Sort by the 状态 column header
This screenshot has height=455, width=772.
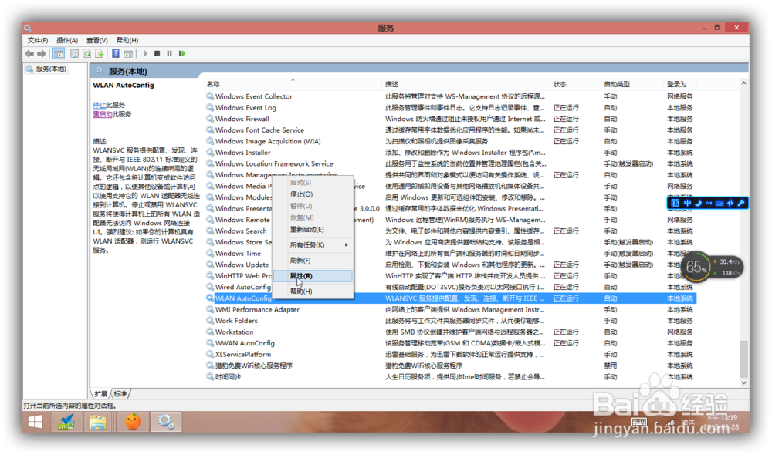click(x=575, y=85)
